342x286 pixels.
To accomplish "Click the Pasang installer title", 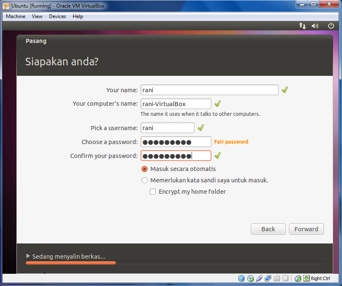I will [36, 41].
